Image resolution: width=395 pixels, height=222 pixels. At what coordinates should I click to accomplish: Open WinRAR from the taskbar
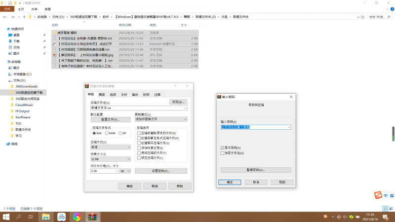click(x=91, y=217)
